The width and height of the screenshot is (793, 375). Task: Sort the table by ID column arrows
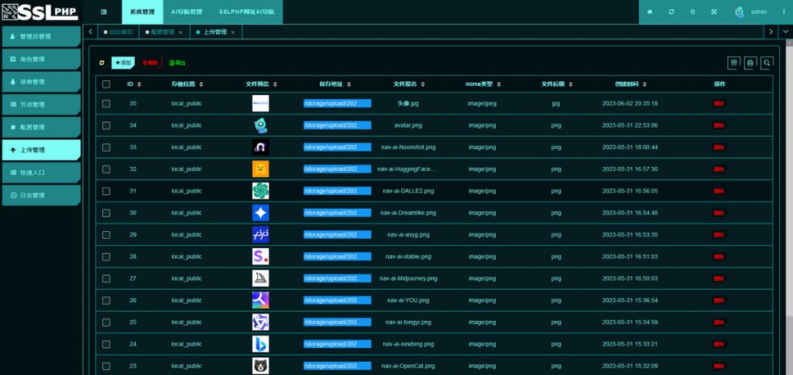click(140, 84)
